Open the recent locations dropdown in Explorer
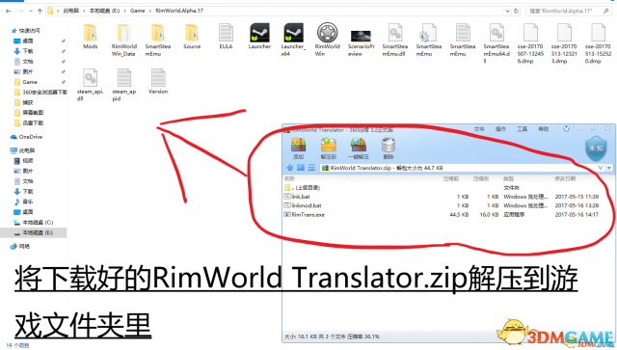 31,11
